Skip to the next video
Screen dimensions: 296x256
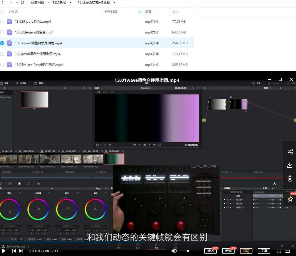[21, 251]
